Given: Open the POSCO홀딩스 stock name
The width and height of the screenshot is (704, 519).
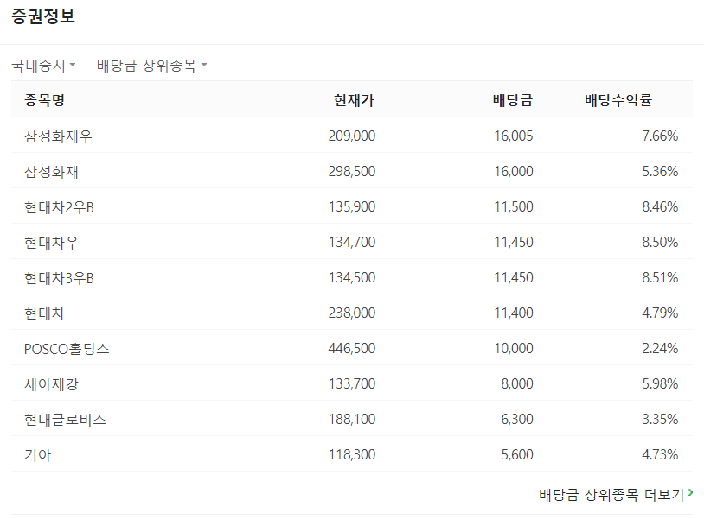Looking at the screenshot, I should pos(67,348).
